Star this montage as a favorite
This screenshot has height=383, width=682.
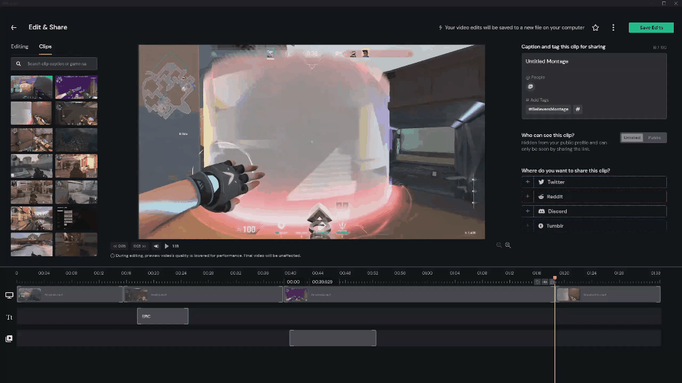pyautogui.click(x=595, y=27)
